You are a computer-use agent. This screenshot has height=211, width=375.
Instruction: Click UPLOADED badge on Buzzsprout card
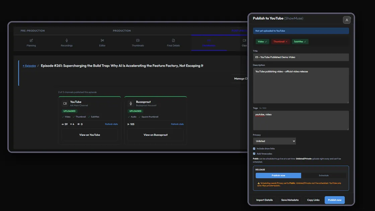click(x=135, y=111)
